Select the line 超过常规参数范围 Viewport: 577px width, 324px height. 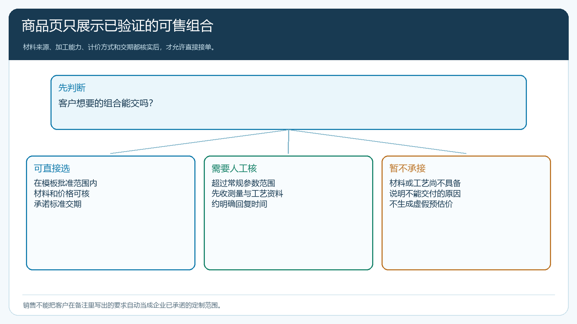243,183
